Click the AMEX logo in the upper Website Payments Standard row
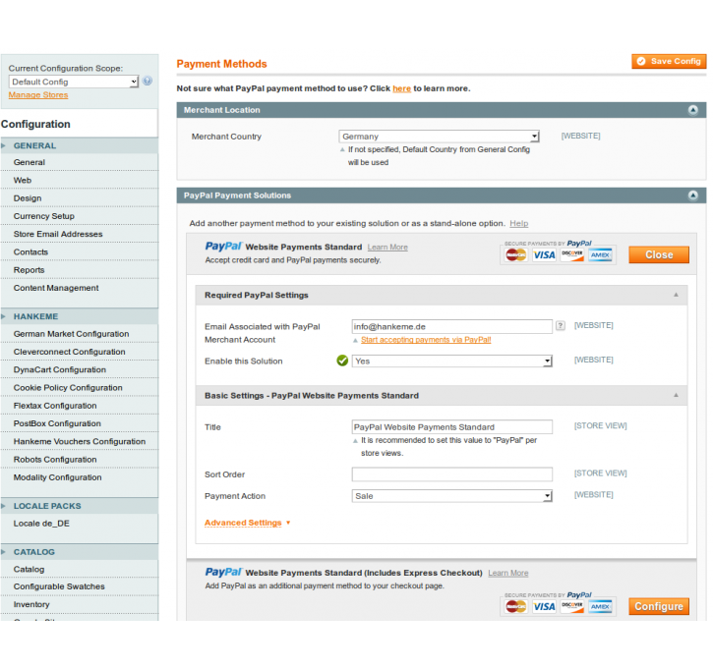This screenshot has width=713, height=668. tap(600, 255)
